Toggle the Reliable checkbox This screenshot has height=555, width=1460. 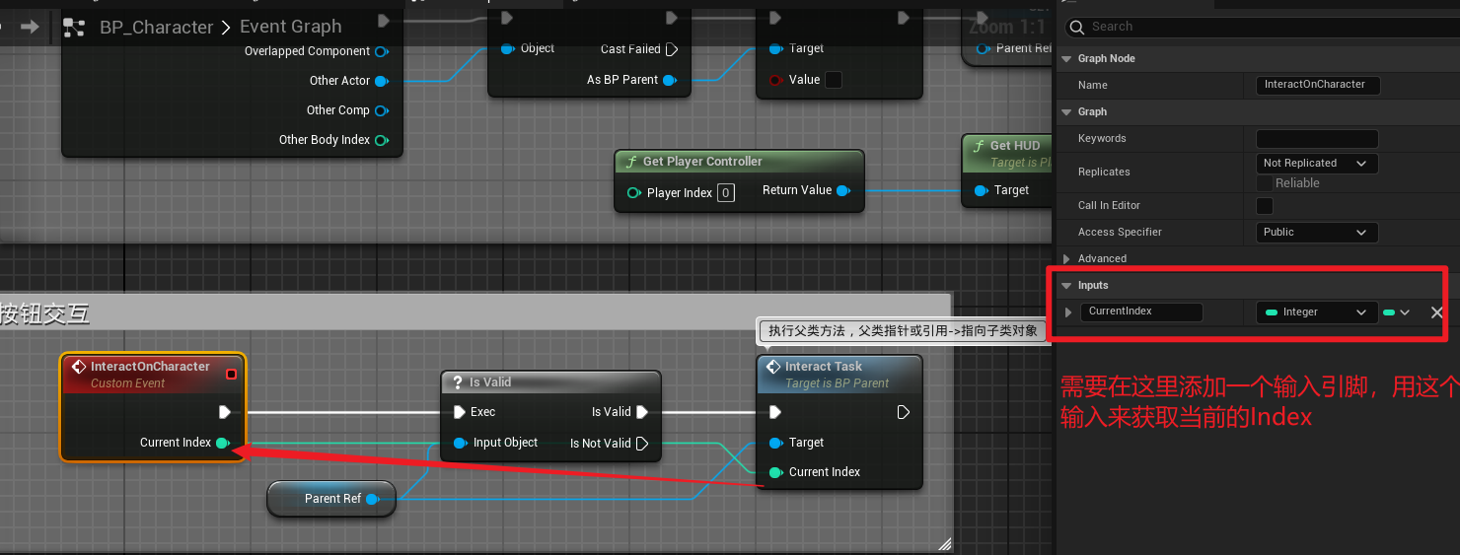(1265, 183)
